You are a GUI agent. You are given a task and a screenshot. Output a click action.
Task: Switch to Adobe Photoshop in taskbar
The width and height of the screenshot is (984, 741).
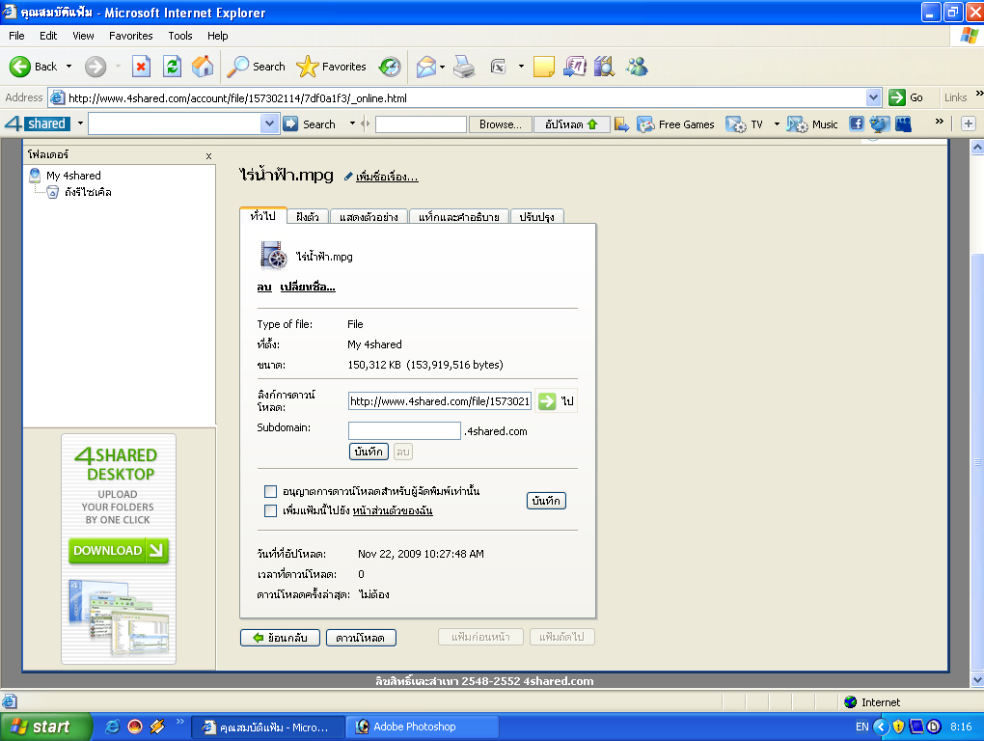(x=423, y=727)
